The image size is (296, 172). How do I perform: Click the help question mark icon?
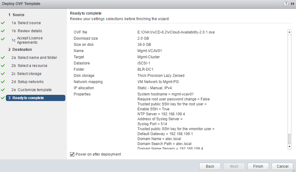[286, 4]
